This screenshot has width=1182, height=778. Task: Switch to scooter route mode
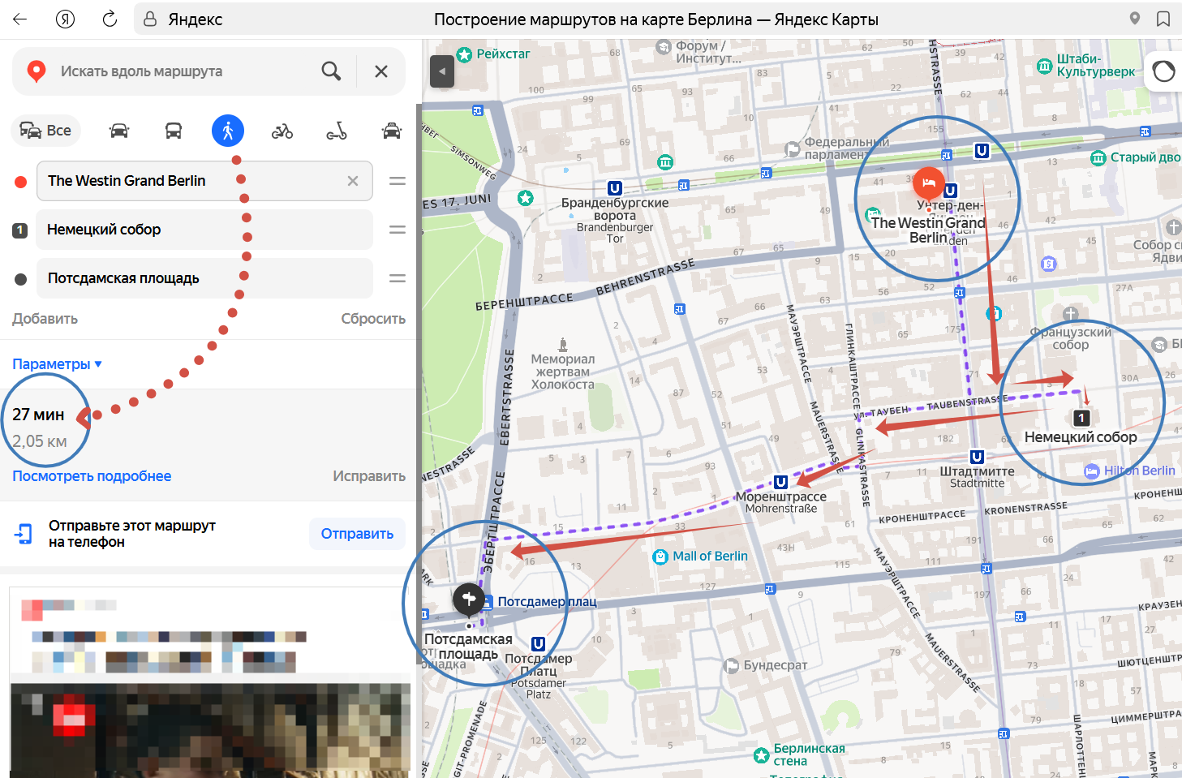337,131
